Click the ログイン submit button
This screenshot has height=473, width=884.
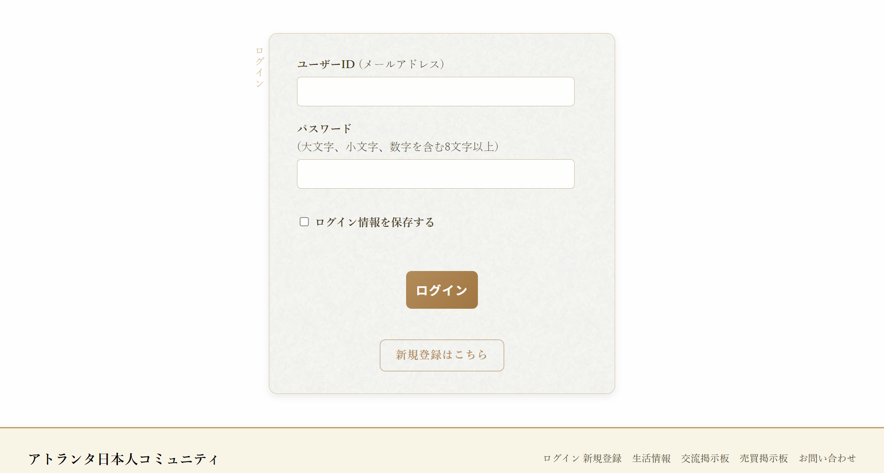(x=441, y=289)
